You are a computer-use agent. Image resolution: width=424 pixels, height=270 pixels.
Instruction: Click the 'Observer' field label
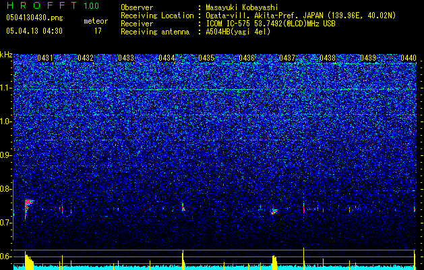(137, 7)
